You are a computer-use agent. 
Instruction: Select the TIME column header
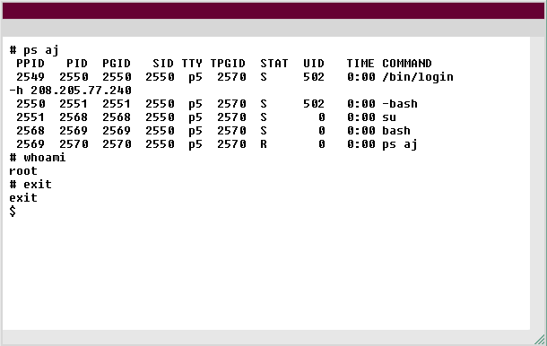(360, 64)
